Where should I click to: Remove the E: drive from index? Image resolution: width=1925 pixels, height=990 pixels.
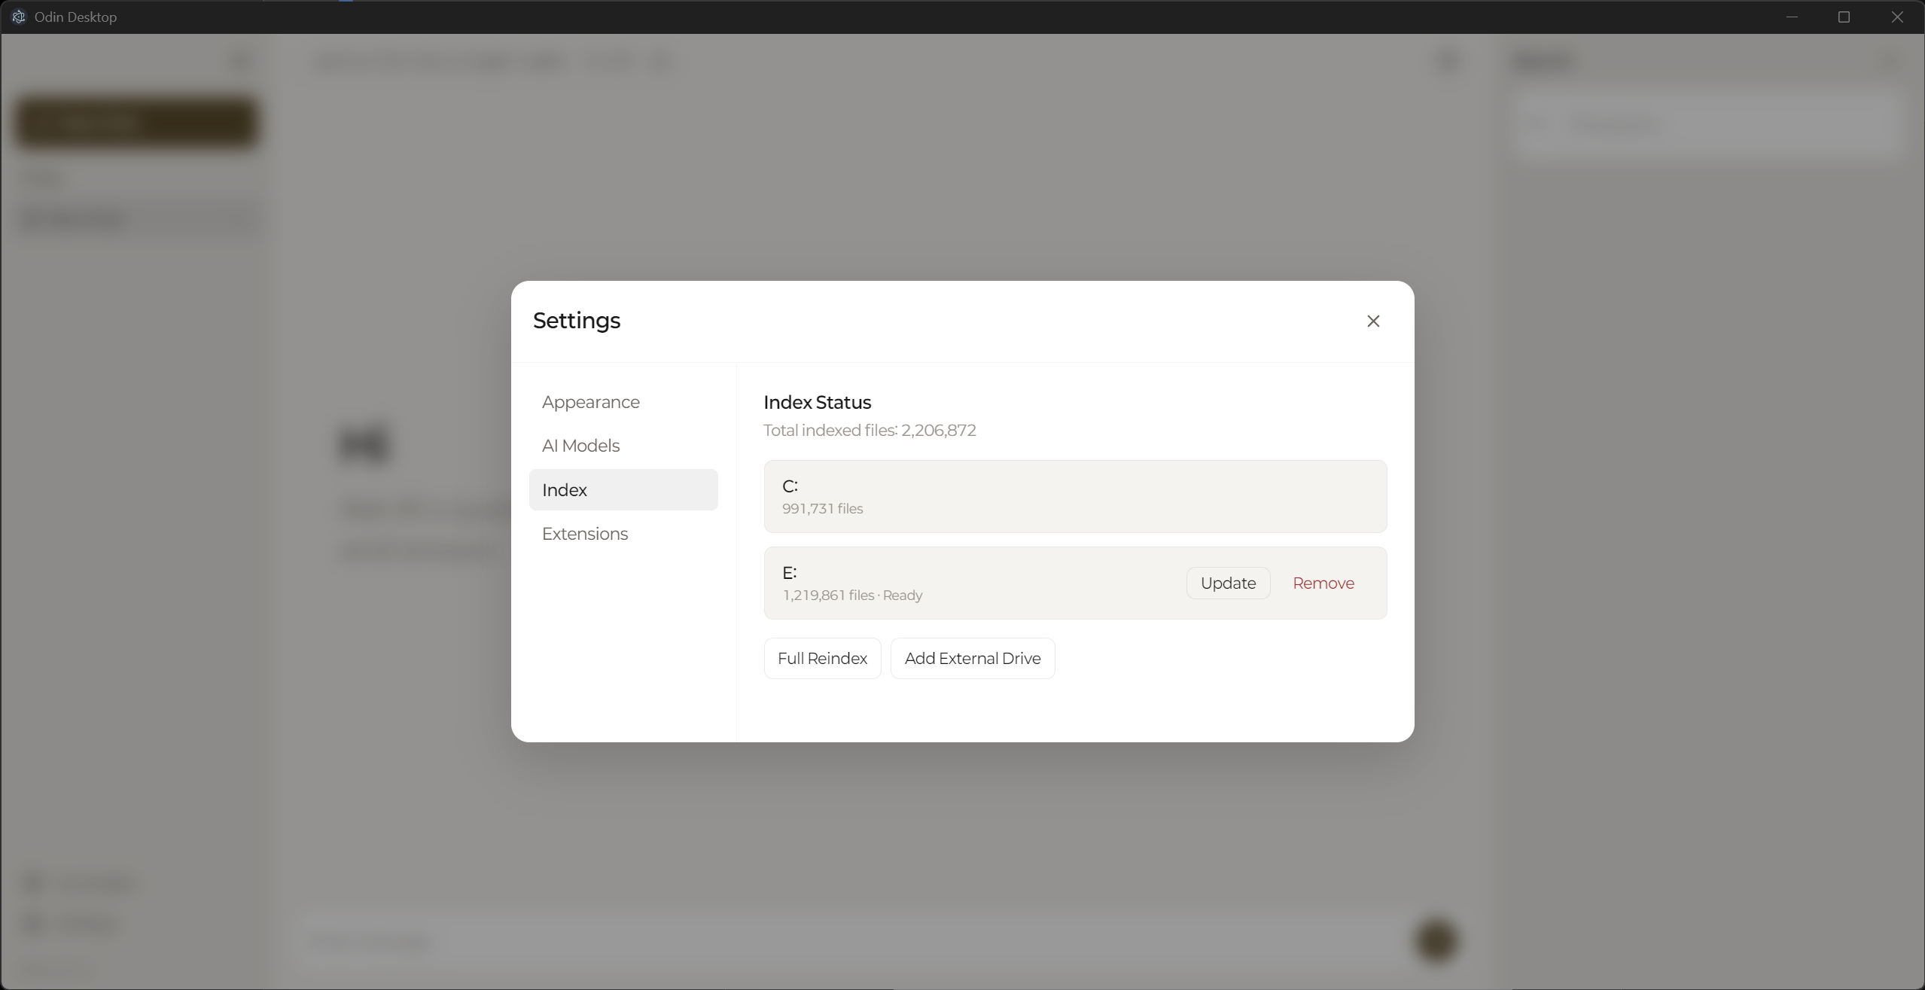[x=1323, y=583]
